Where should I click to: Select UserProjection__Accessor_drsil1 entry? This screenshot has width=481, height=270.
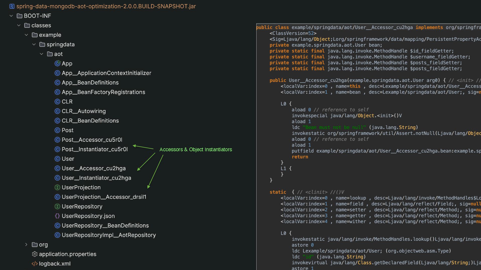(x=104, y=197)
